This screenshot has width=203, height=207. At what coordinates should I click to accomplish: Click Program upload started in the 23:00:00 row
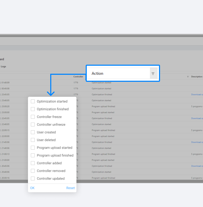pos(103,112)
